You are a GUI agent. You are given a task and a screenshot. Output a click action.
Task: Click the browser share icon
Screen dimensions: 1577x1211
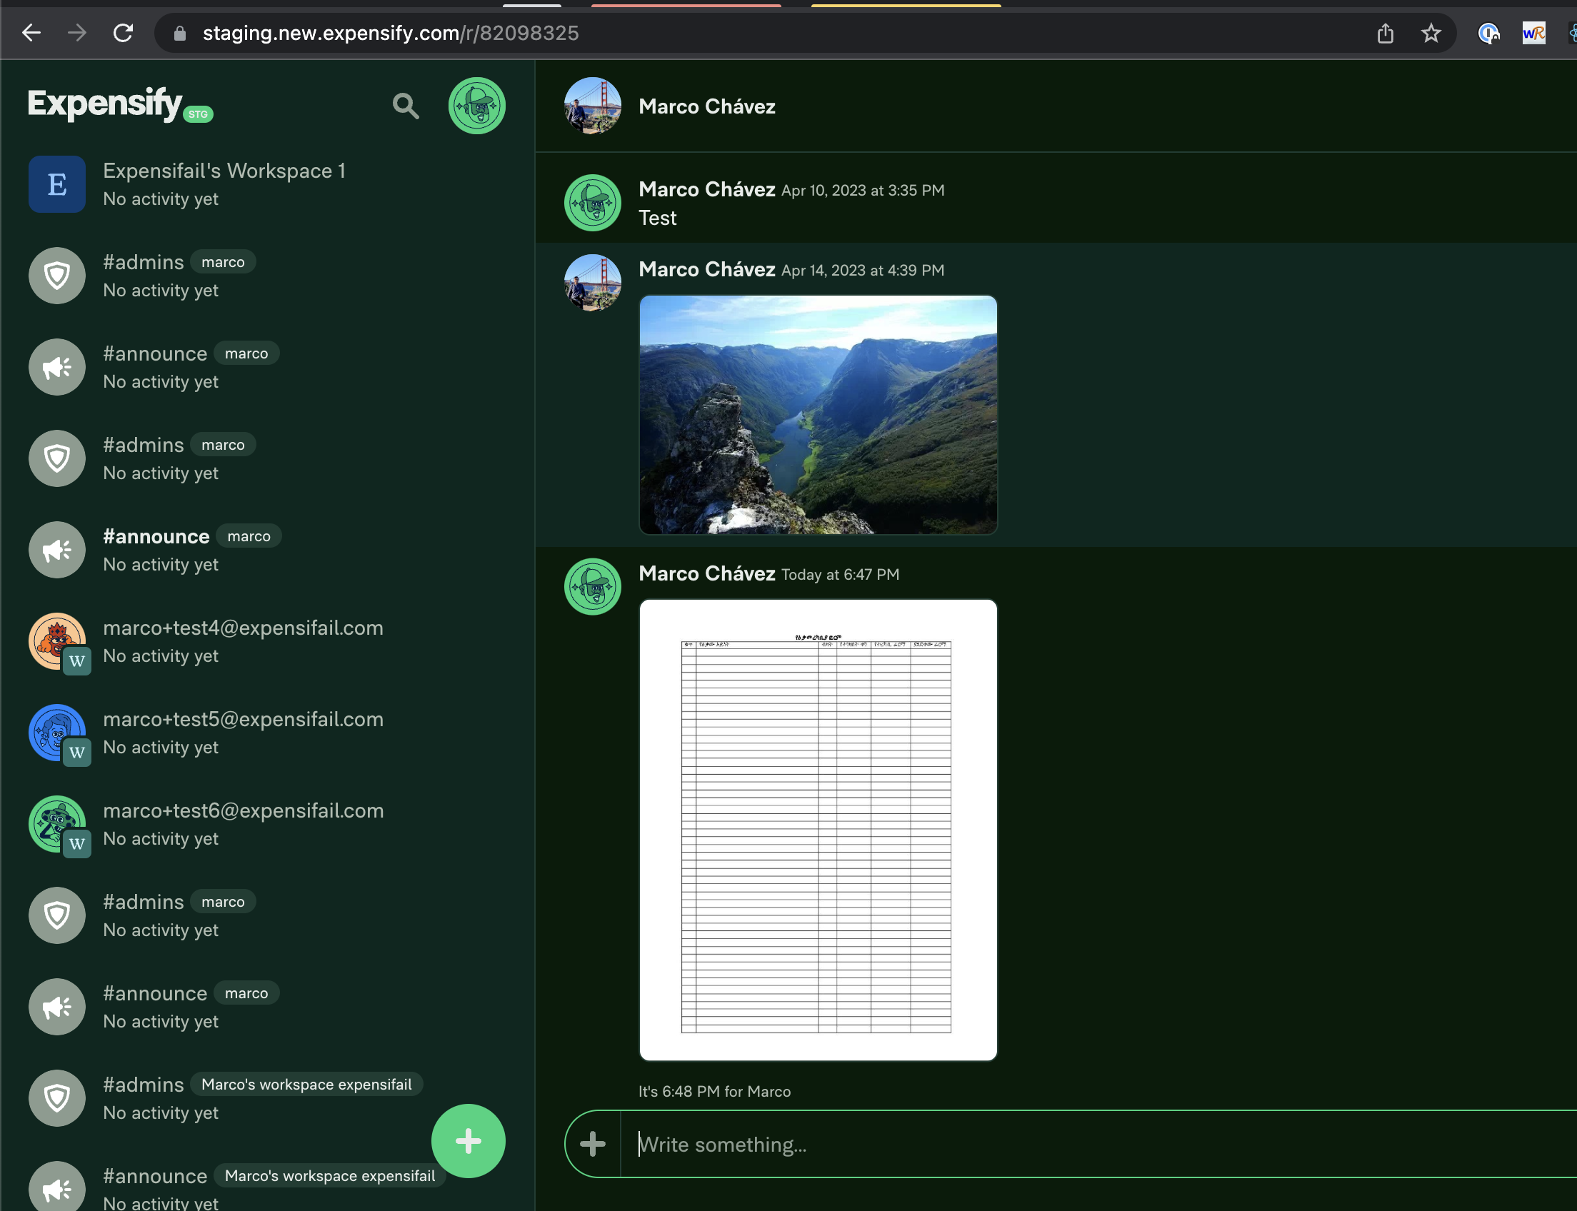pos(1384,32)
